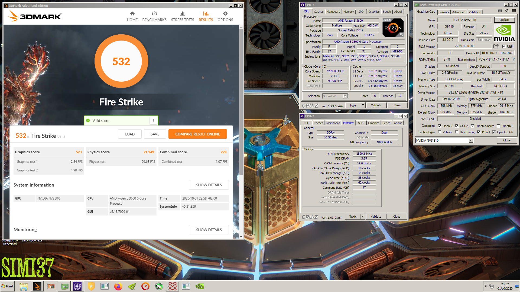520x292 pixels.
Task: Take GPU-Z screenshot with camera icon
Action: click(500, 11)
